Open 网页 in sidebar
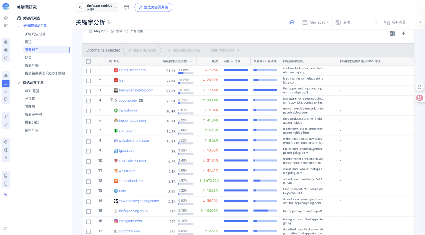Viewport: 425px width, 235px height. pos(28,58)
